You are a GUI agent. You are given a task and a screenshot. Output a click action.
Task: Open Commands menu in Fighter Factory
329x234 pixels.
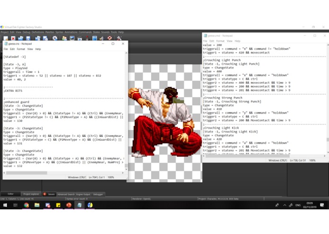(85, 32)
